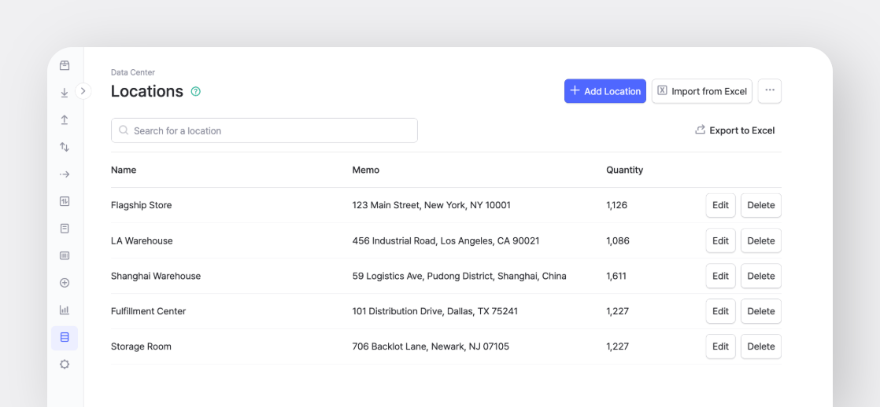The height and width of the screenshot is (407, 880).
Task: Select the Flagship Store name
Action: (142, 205)
